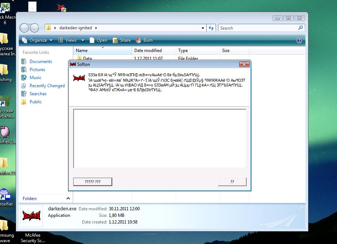Viewport: 337px width, 244px height.
Task: Click the Share toolbar button
Action: tap(121, 40)
